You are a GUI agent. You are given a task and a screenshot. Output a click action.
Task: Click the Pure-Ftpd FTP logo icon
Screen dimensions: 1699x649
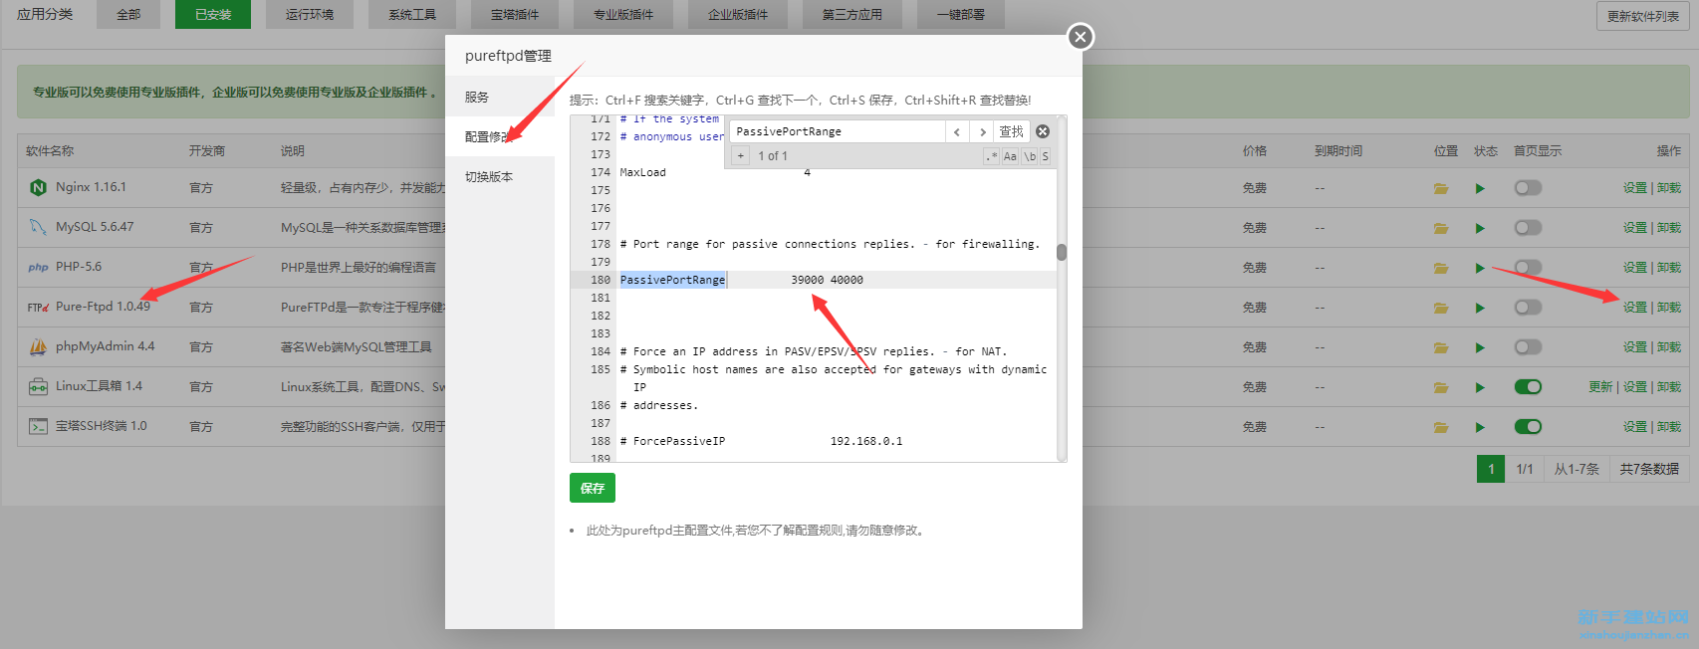coord(38,307)
